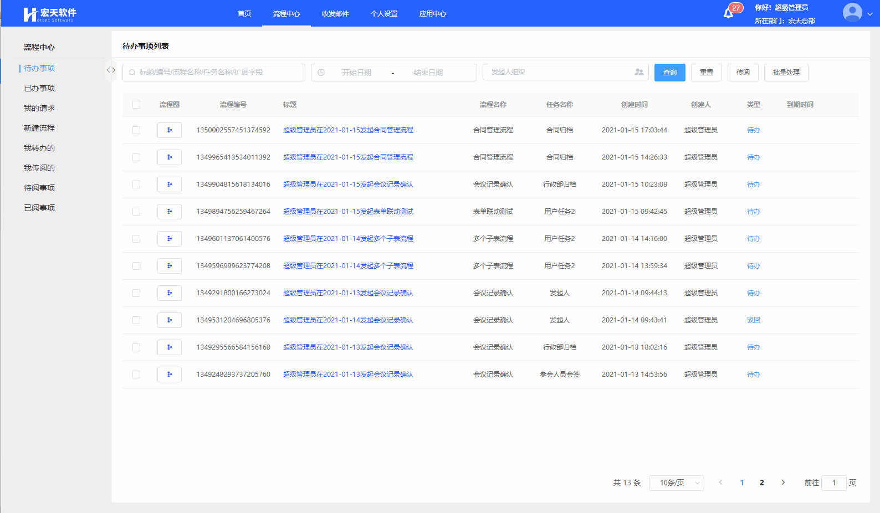The height and width of the screenshot is (513, 880).
Task: Toggle the select-all header checkbox
Action: pos(136,105)
